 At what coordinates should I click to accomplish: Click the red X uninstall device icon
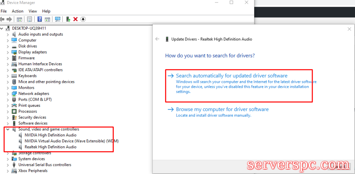(76, 19)
